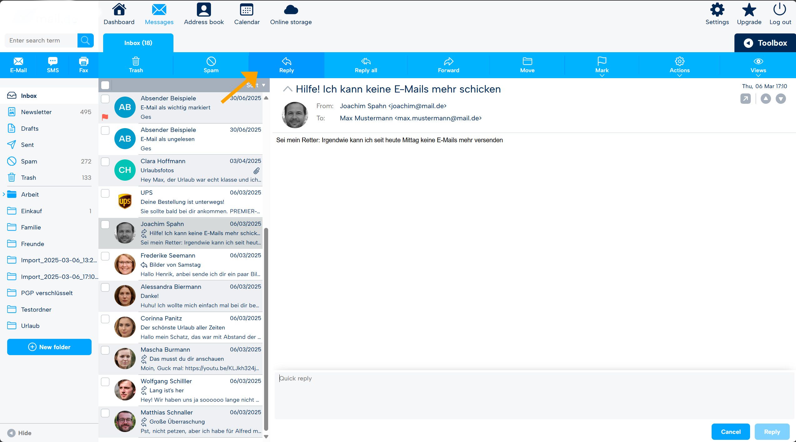The width and height of the screenshot is (796, 442).
Task: Open the Actions dropdown menu
Action: coord(679,65)
